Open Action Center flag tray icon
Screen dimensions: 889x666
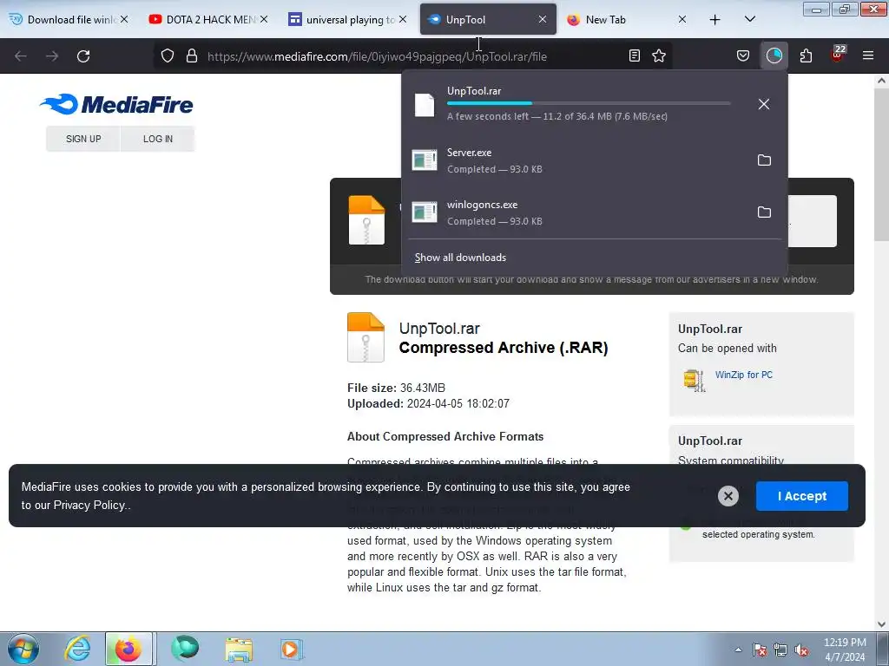759,650
